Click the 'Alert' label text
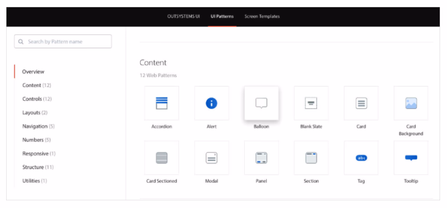This screenshot has height=208, width=447. pos(211,126)
